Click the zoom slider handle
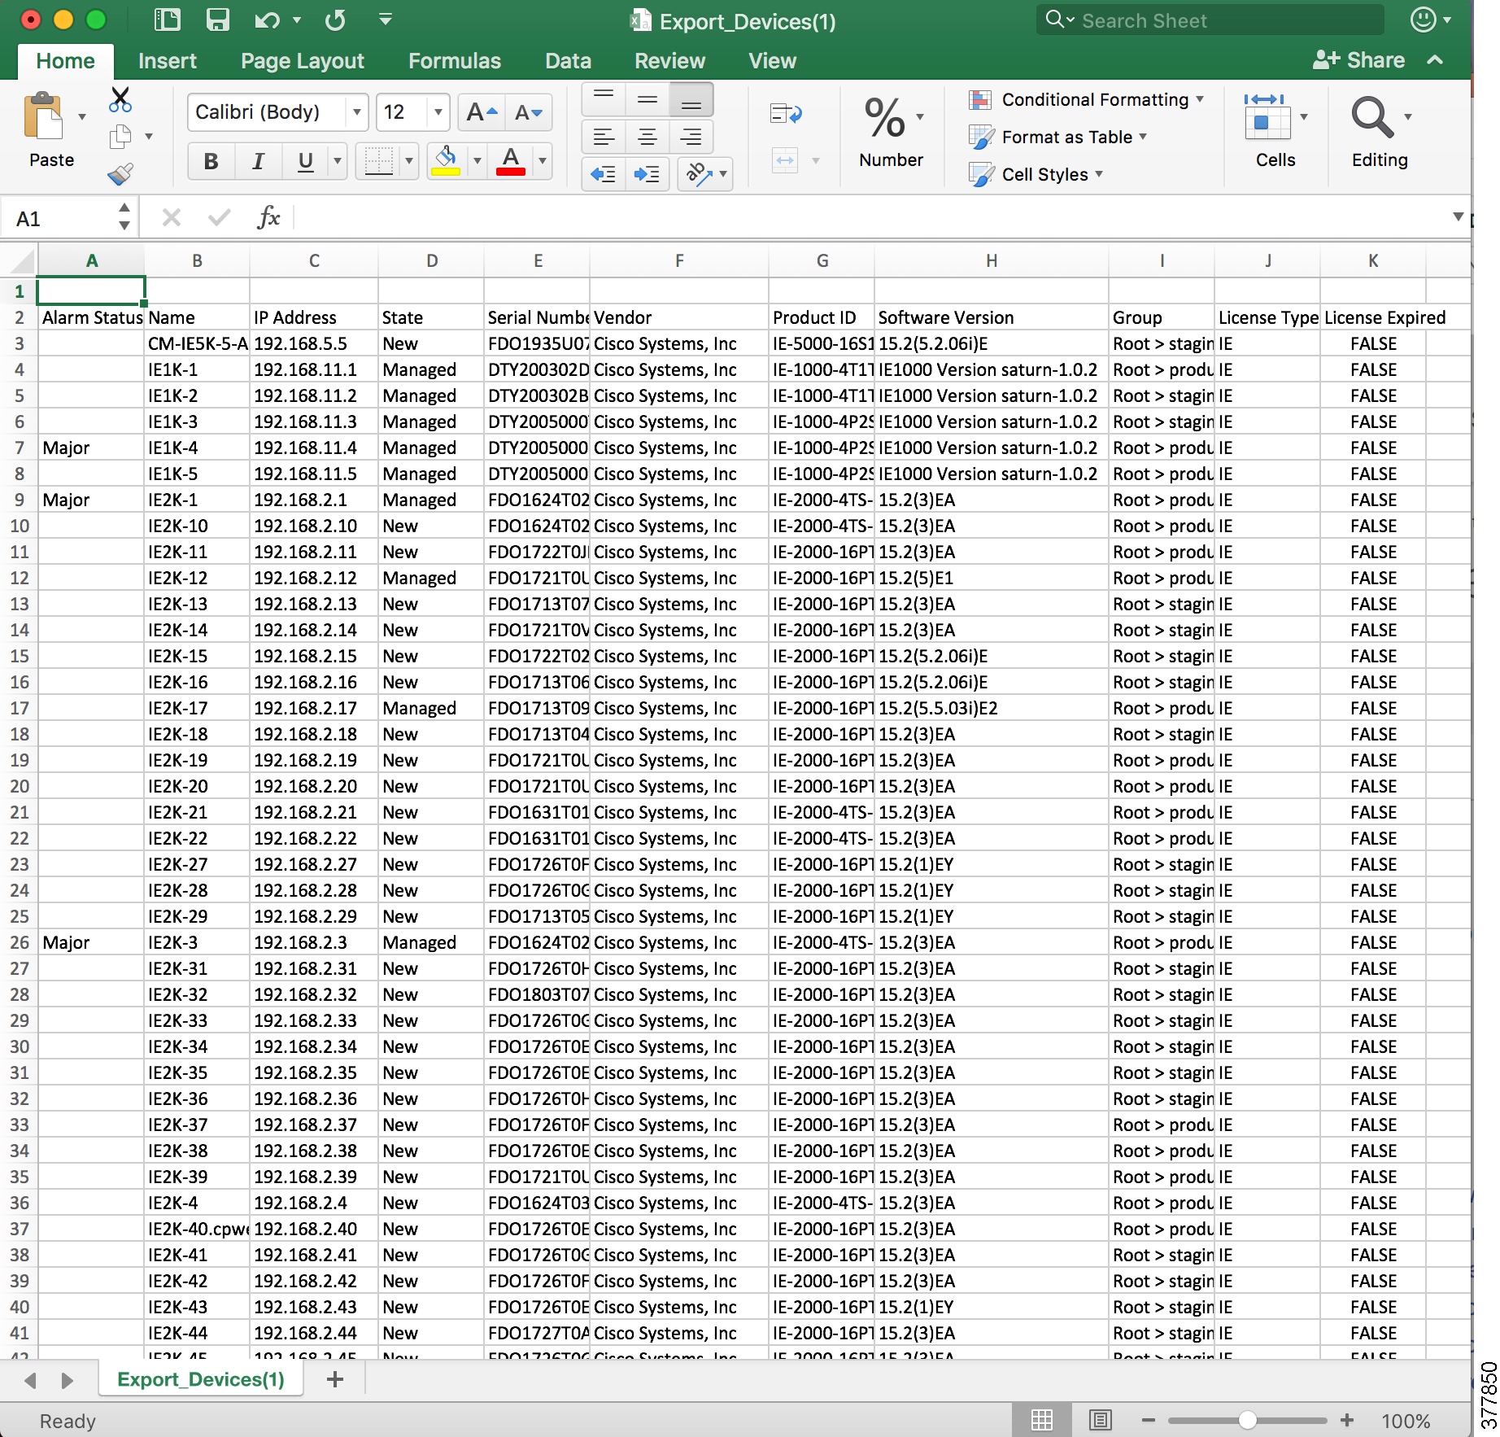The width and height of the screenshot is (1500, 1437). coord(1247,1420)
